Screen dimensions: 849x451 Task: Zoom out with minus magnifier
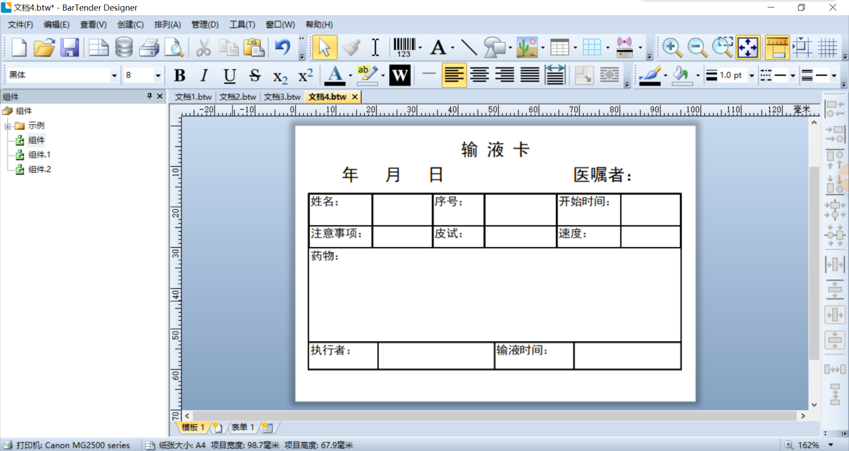pos(697,47)
